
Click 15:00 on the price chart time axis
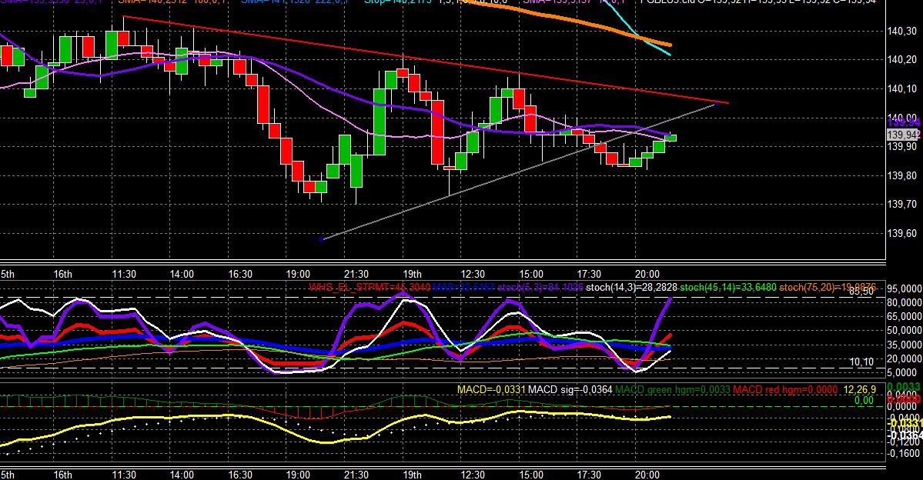click(x=531, y=274)
